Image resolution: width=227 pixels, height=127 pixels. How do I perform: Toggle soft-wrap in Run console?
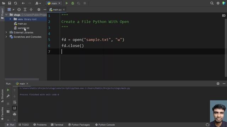15,102
